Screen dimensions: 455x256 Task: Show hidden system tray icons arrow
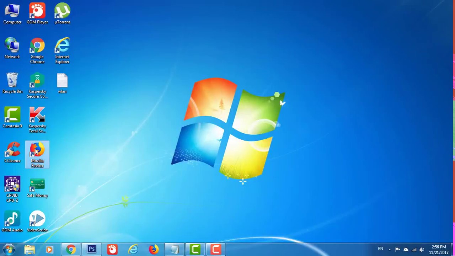click(x=390, y=250)
